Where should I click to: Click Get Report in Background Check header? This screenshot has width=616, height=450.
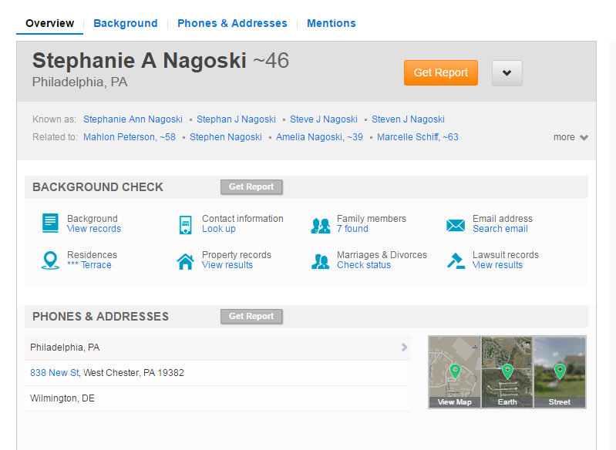[251, 187]
